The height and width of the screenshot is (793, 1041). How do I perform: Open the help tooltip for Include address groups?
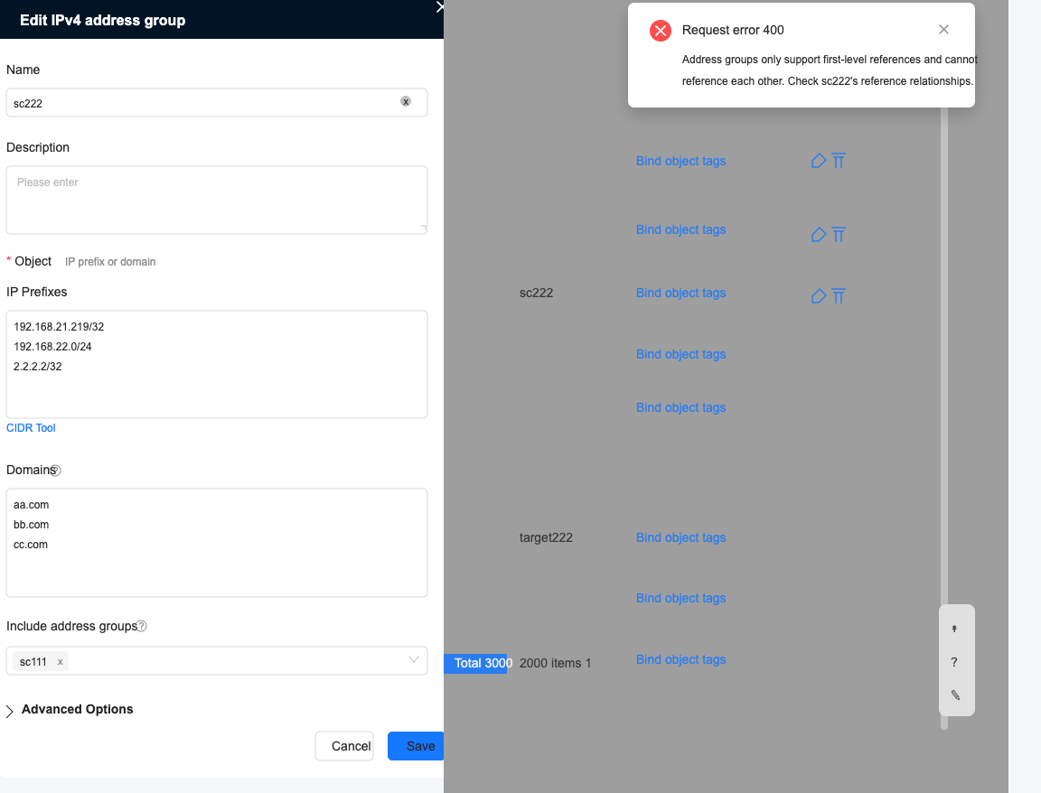(x=141, y=626)
